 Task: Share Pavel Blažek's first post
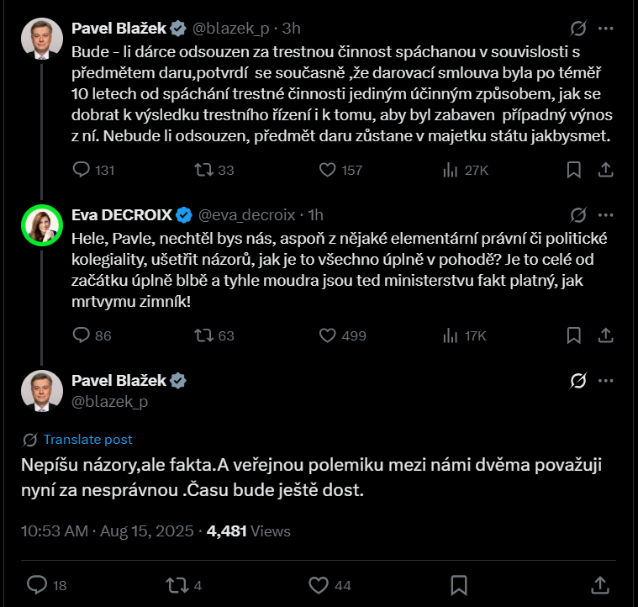pos(604,170)
